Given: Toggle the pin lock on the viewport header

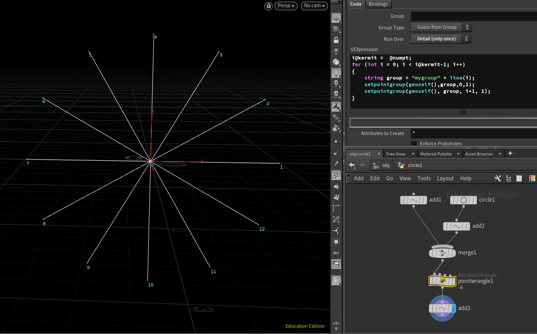Looking at the screenshot, I should pos(268,6).
